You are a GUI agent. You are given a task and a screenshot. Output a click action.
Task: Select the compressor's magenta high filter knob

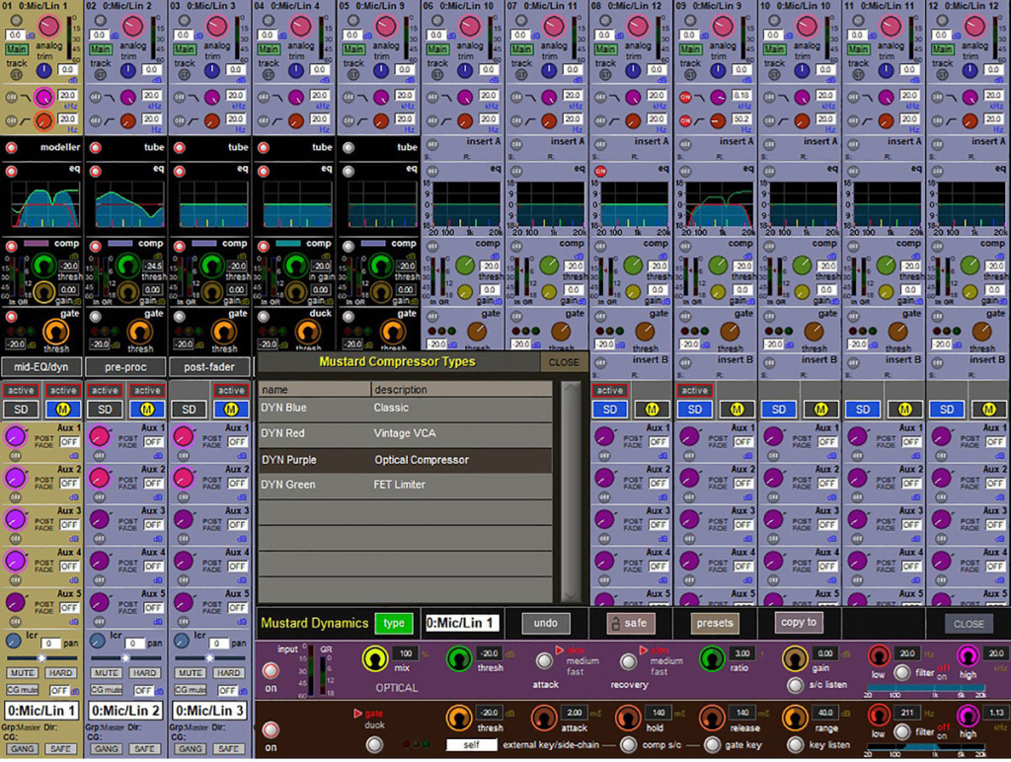(x=968, y=656)
